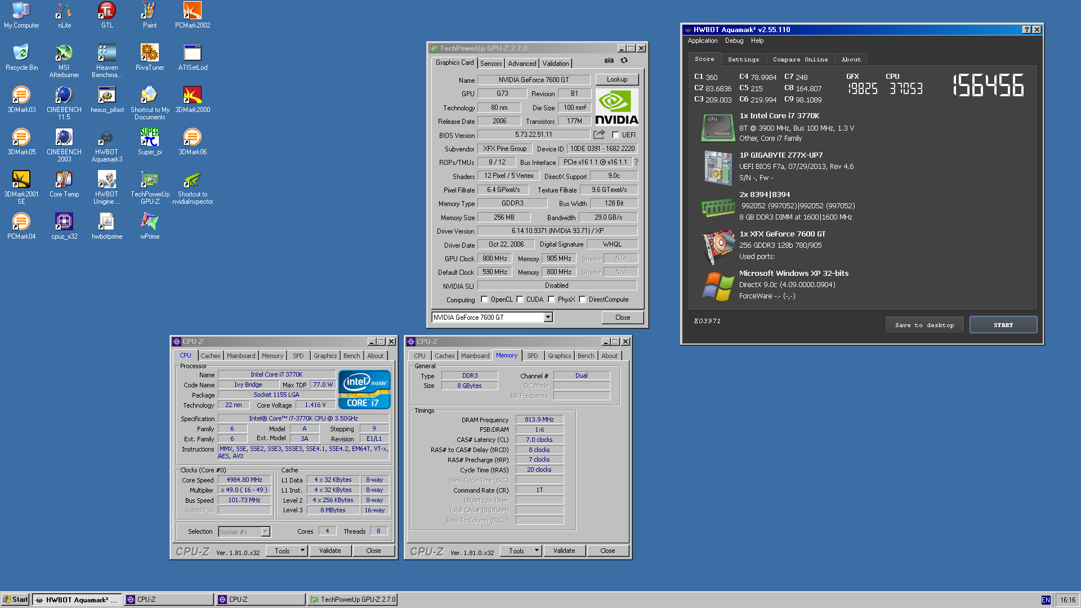This screenshot has width=1081, height=608.
Task: Click GPU-Z BIOS share/export icon
Action: pyautogui.click(x=599, y=135)
